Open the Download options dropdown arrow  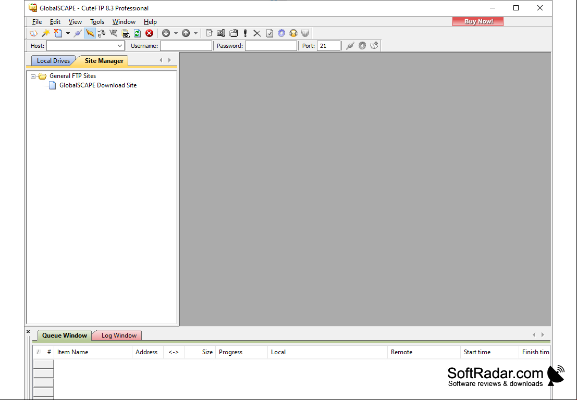[176, 33]
